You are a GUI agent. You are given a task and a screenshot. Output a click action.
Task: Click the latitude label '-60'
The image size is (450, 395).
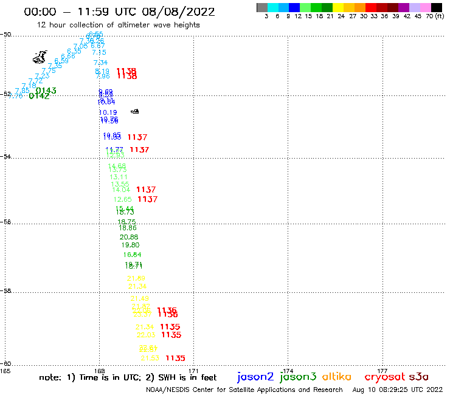[5, 364]
